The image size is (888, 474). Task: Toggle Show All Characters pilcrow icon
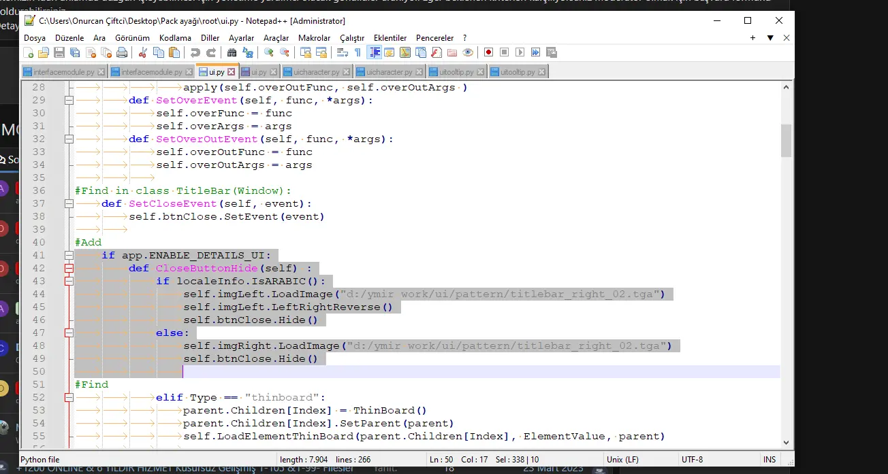[x=358, y=52]
